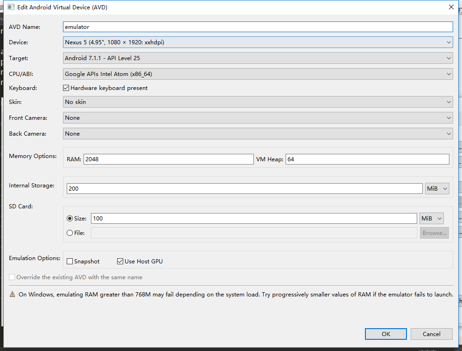Click the Internal Storage value field
The width and height of the screenshot is (462, 351).
point(245,189)
